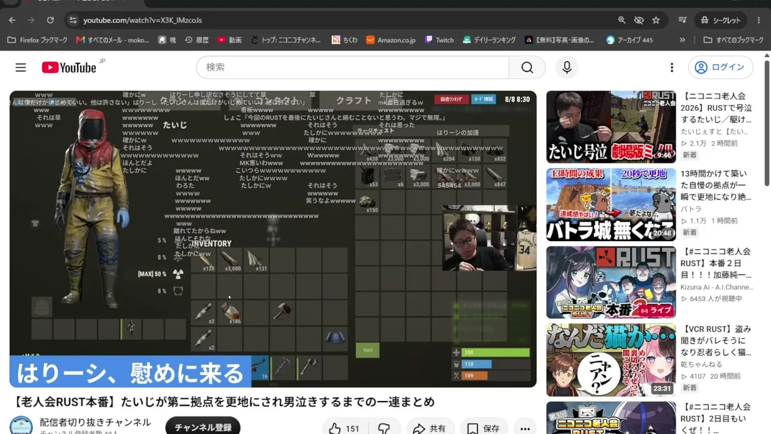771x434 pixels.
Task: Open the なんだ猫か video thumbnail
Action: [x=611, y=360]
